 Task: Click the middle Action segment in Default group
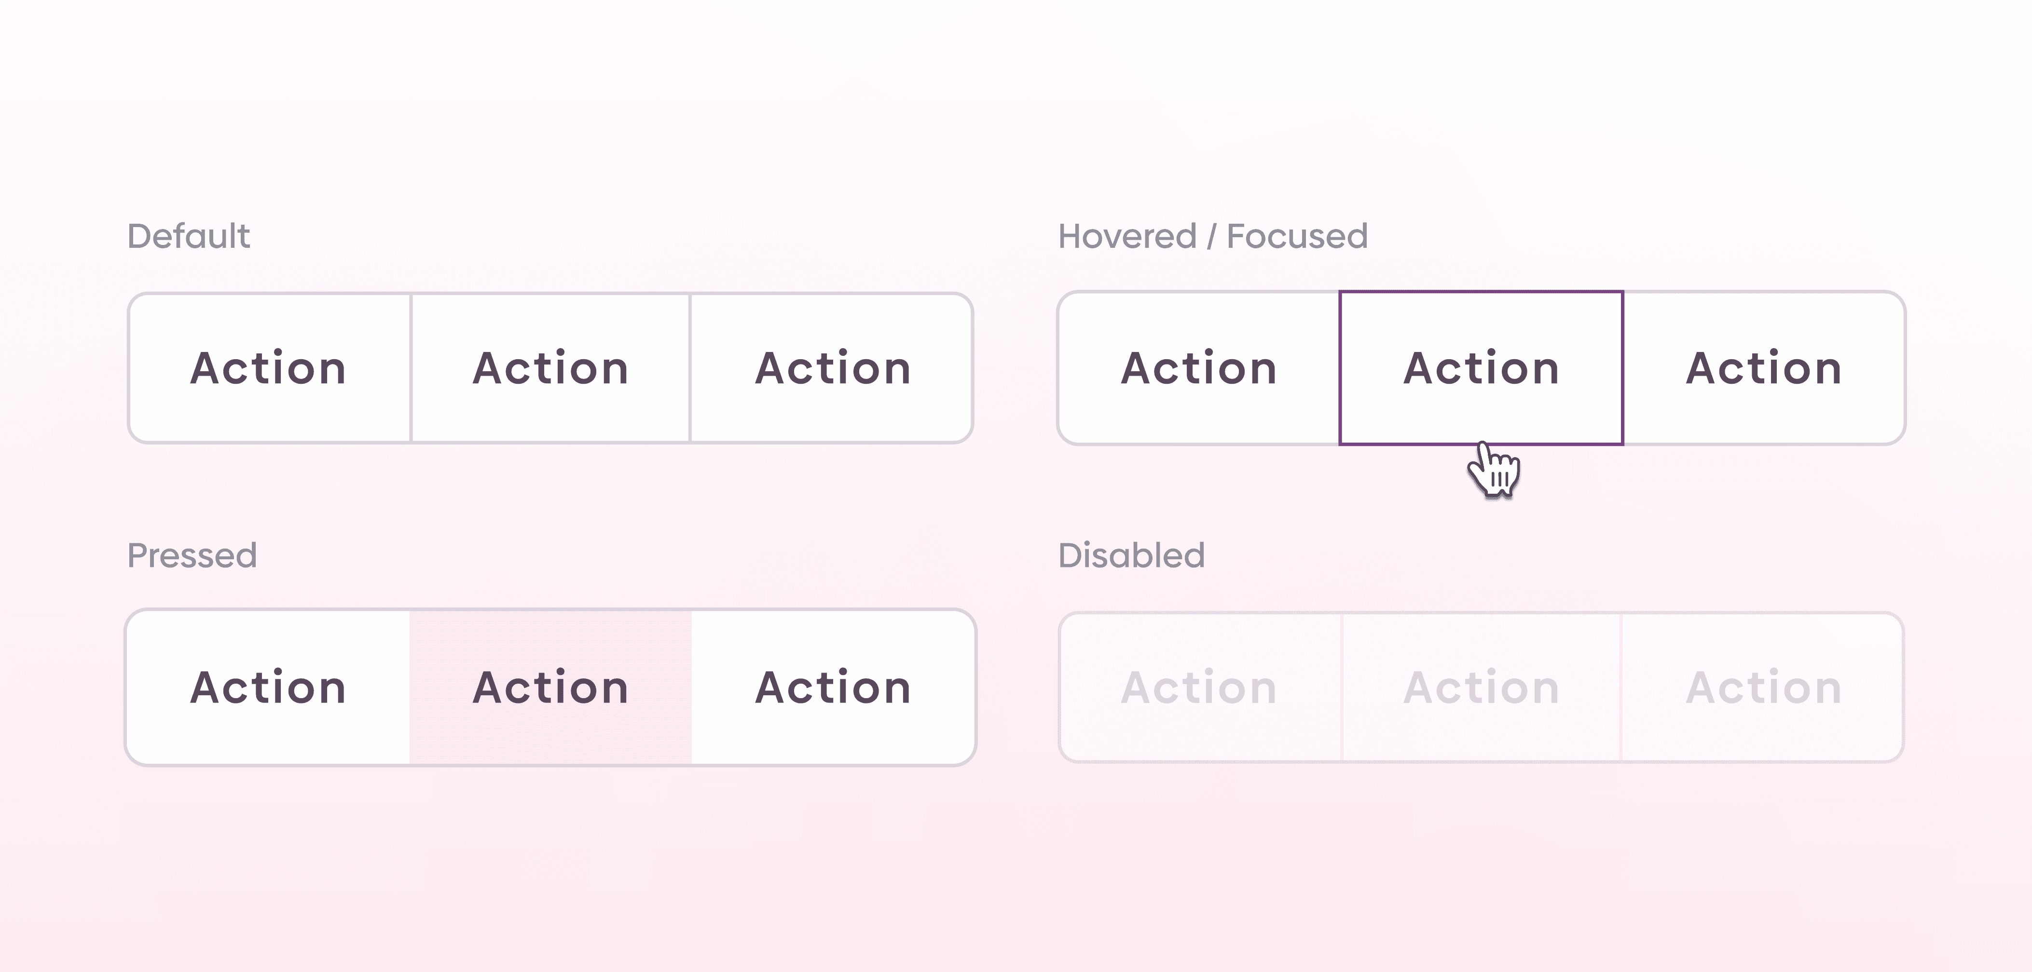click(x=550, y=367)
